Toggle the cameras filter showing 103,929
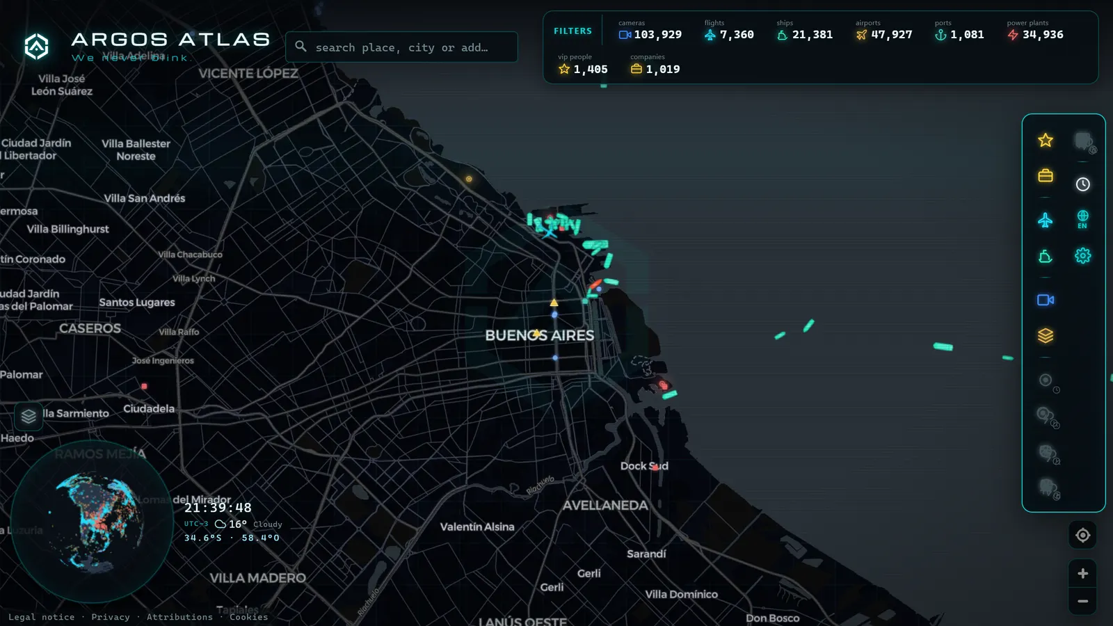The height and width of the screenshot is (626, 1113). point(650,31)
